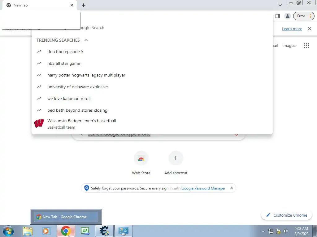
Task: Select New Tab - Google Chrome taskbar preview
Action: 66,217
